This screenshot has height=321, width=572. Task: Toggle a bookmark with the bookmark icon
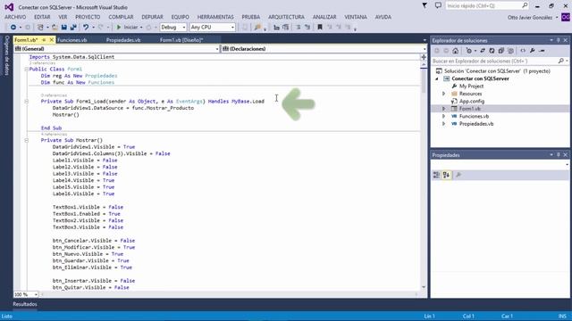click(x=320, y=28)
